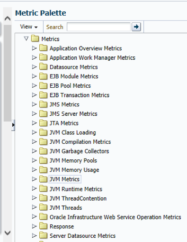Select JVM ThreadContention label
Screen dimensions: 187x242
(x=78, y=198)
